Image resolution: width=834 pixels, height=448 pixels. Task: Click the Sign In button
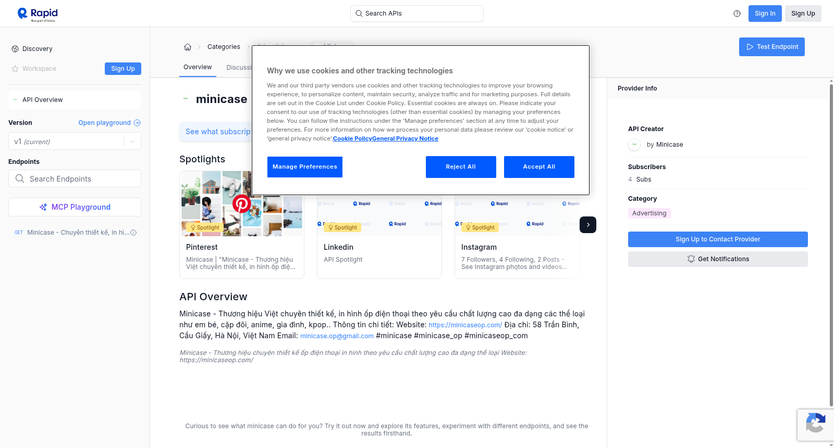click(765, 14)
